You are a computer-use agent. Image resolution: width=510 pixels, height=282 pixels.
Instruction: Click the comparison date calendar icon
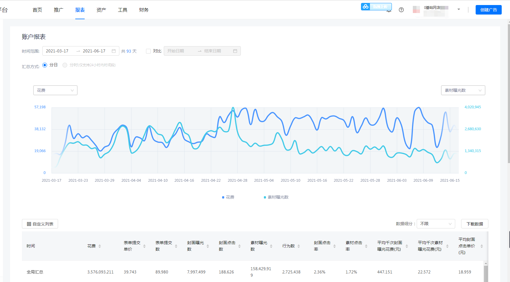(235, 51)
